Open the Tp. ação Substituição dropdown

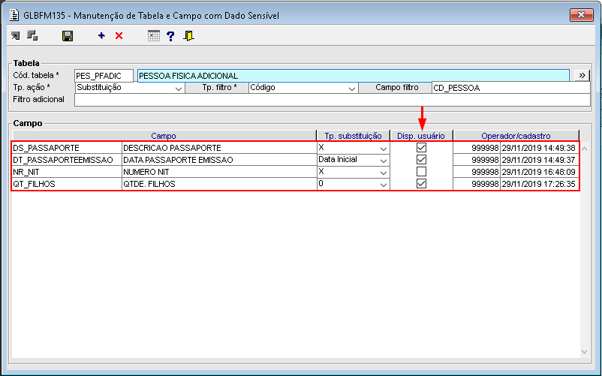coord(178,89)
